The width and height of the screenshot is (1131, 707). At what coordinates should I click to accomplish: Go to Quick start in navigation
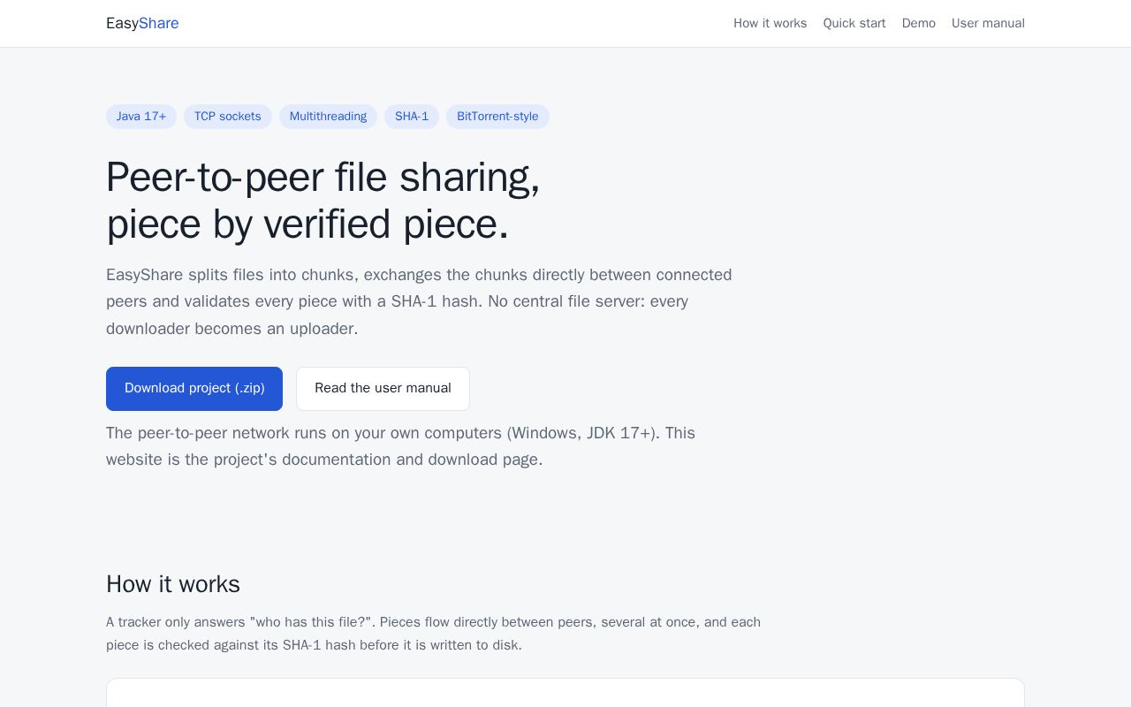coord(854,23)
